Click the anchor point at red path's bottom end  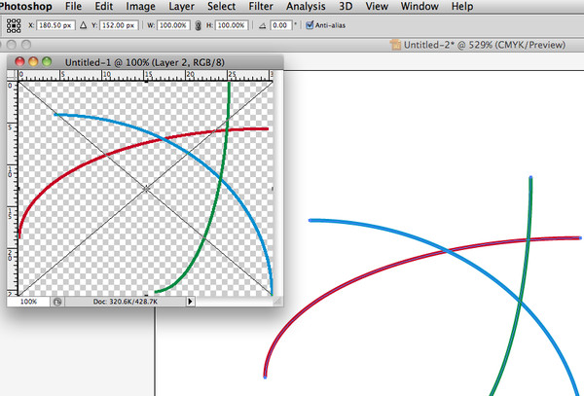(x=265, y=378)
